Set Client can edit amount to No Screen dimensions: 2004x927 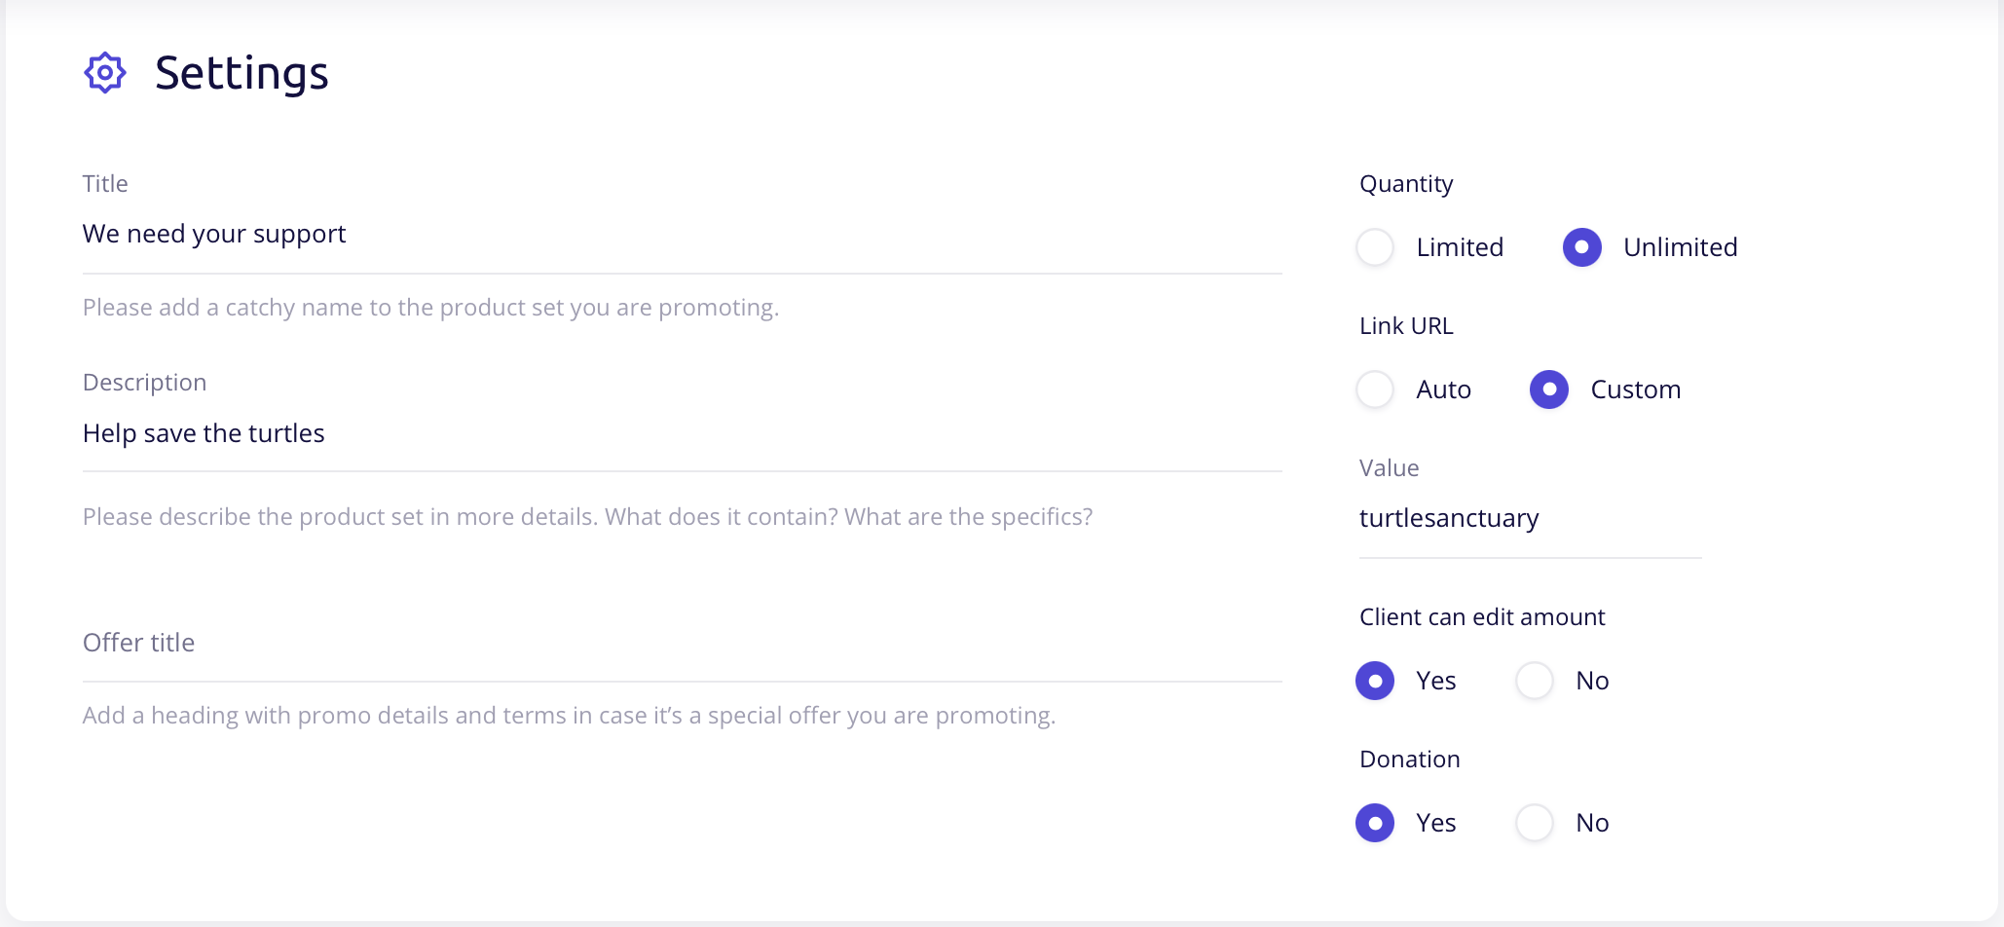(x=1535, y=681)
